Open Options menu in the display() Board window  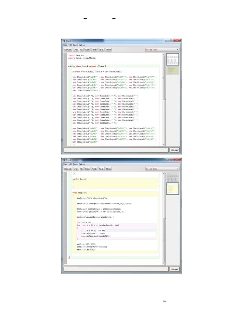click(82, 164)
